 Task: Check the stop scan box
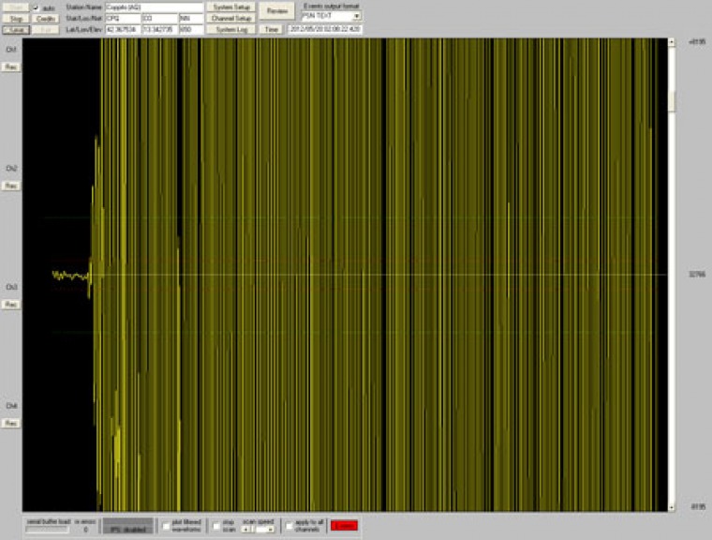coord(216,526)
